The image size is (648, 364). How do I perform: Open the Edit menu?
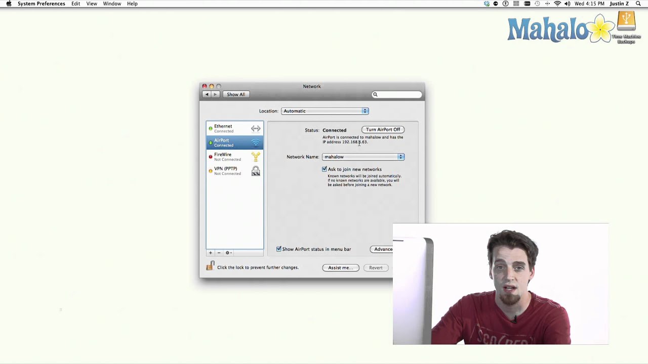[75, 4]
